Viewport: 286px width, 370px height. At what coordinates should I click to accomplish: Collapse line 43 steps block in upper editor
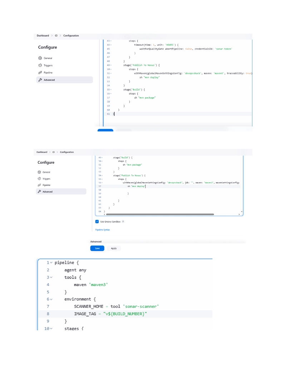pos(111,41)
